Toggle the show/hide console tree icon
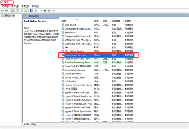 click(x=12, y=11)
